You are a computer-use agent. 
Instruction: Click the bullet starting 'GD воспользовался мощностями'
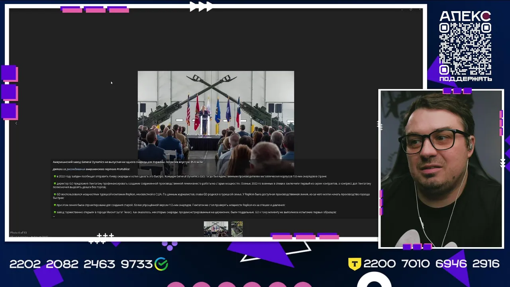tap(212, 196)
